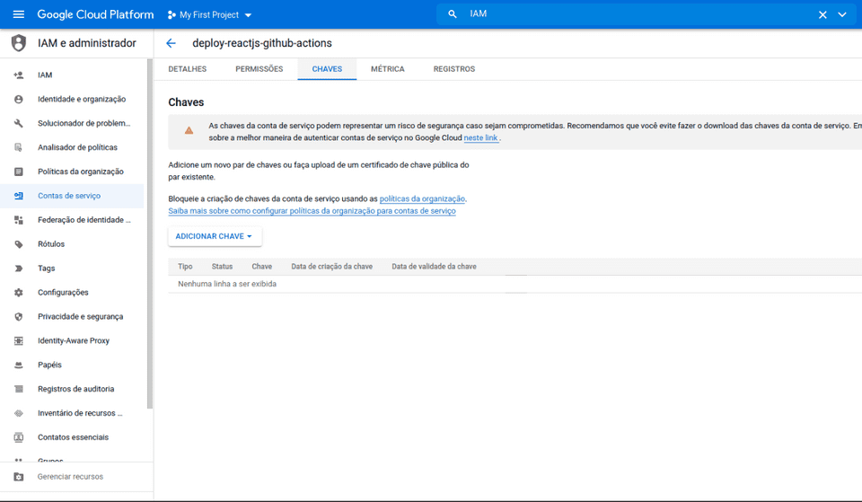Expand the ADICIONAR CHAVE dropdown
This screenshot has height=502, width=862.
215,236
